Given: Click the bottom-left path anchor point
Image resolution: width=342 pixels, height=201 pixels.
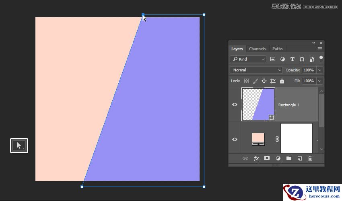Looking at the screenshot, I should coord(82,187).
